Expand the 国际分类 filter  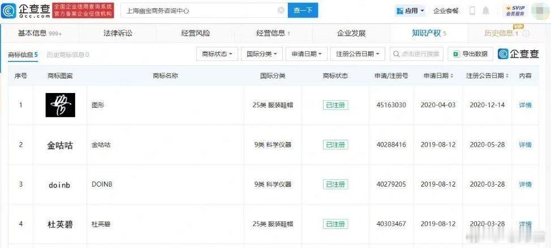click(x=262, y=54)
